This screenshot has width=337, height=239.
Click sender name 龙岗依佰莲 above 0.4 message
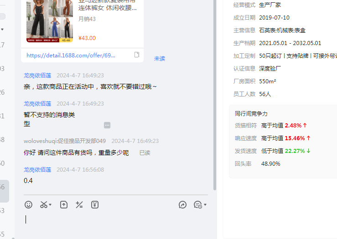point(37,170)
